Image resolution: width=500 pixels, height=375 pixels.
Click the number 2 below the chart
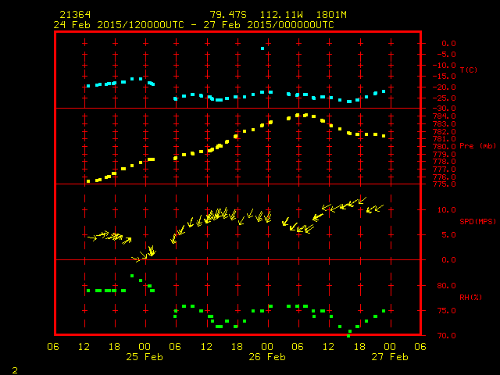[x=15, y=370]
